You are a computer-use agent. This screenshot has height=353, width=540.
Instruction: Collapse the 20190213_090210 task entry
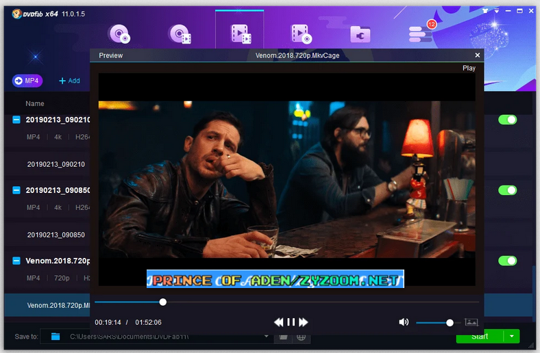coord(16,120)
